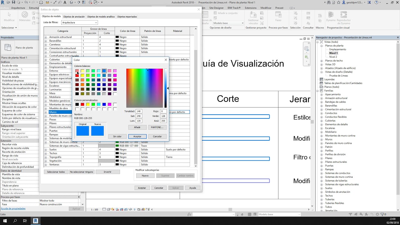Click the Azul value input field

163,121
